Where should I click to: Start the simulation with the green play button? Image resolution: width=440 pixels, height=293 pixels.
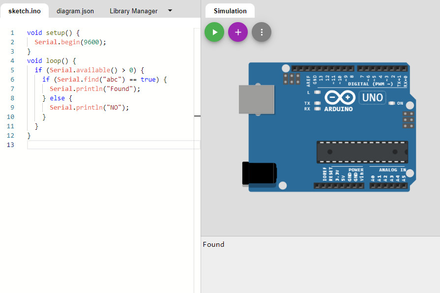[x=214, y=32]
